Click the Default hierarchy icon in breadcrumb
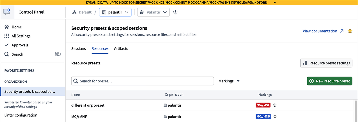Viewport: 358px width, 122px height. click(74, 12)
